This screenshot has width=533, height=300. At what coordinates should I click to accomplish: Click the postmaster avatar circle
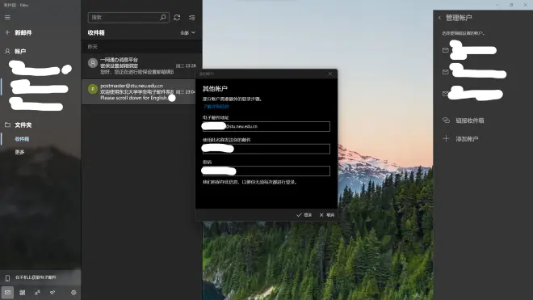(92, 89)
